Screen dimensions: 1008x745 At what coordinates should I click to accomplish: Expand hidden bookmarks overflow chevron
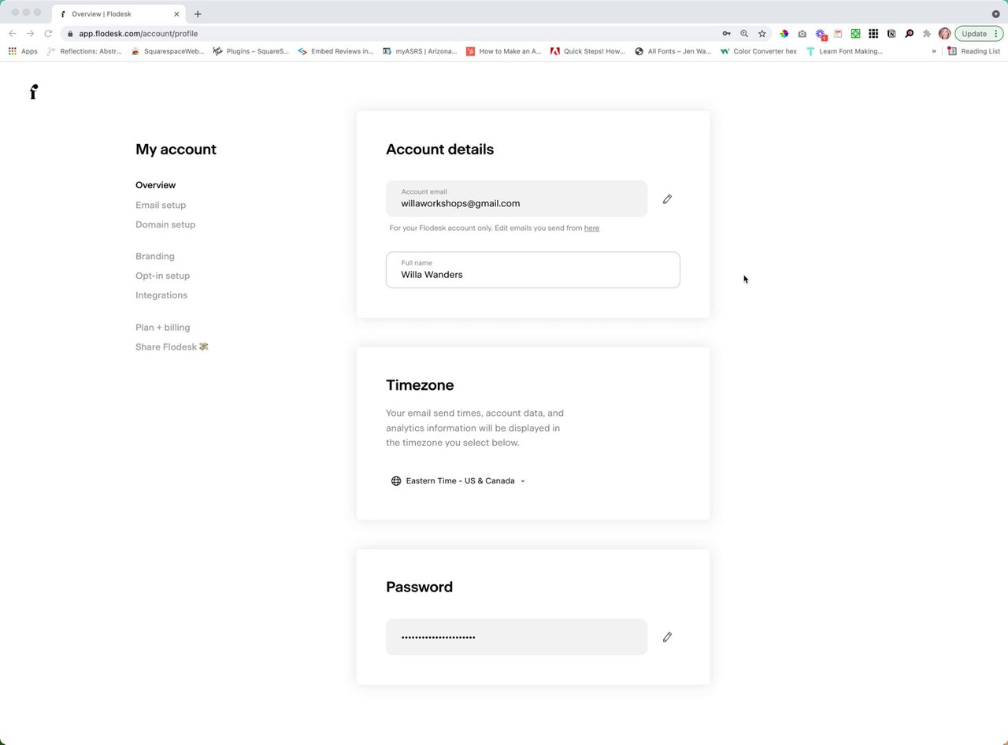coord(934,51)
